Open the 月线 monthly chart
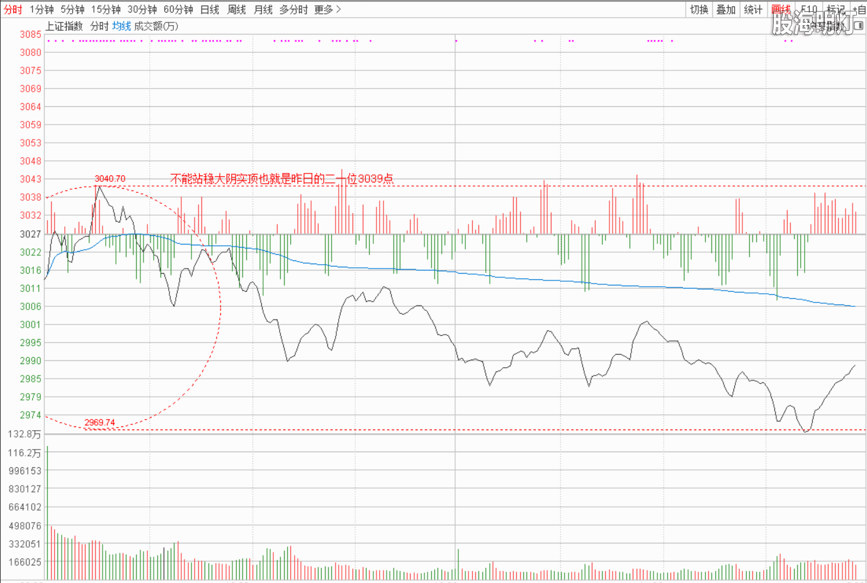 263,9
